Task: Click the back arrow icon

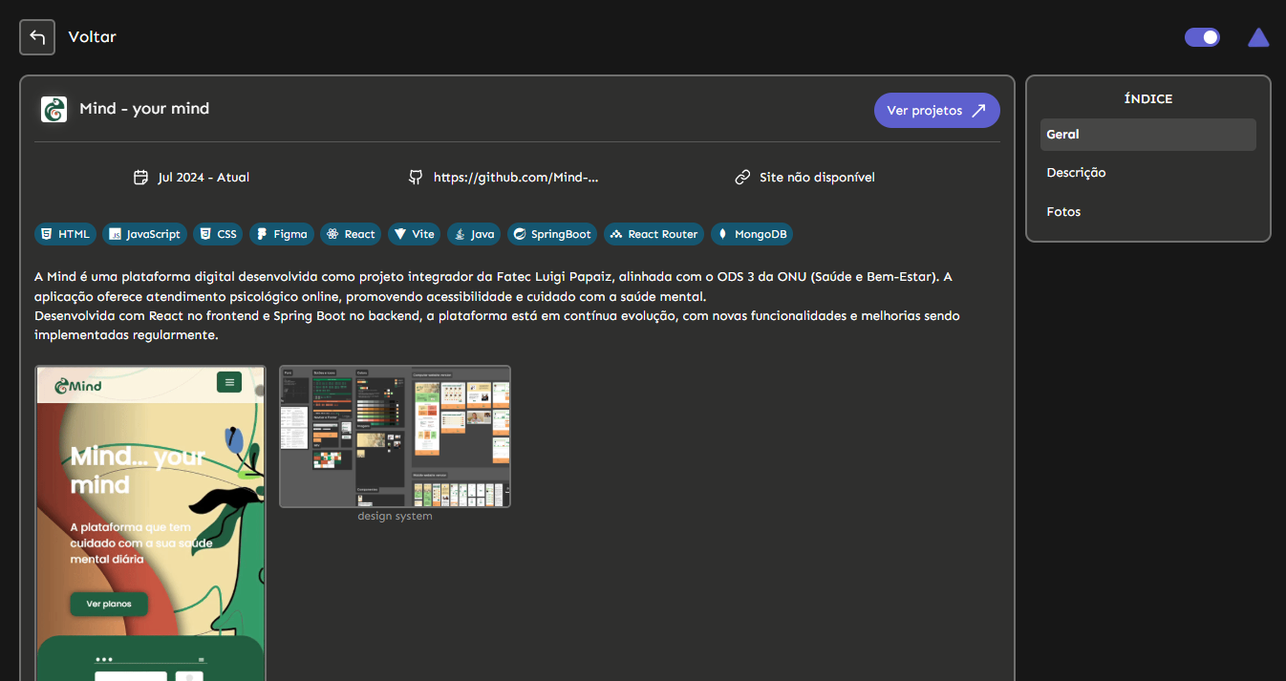Action: tap(37, 37)
